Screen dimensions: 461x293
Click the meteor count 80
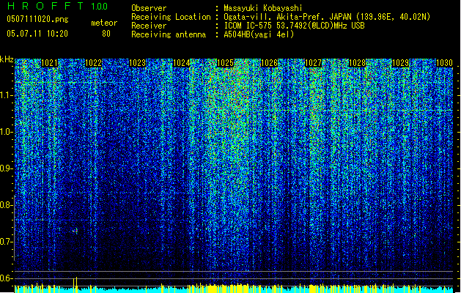tap(106, 34)
